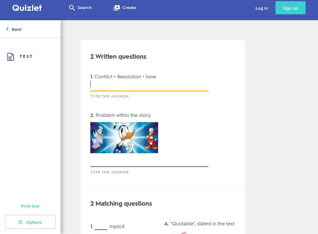Focus answer field for Problem within the story
Screen dimensions: 318x234
coord(149,162)
